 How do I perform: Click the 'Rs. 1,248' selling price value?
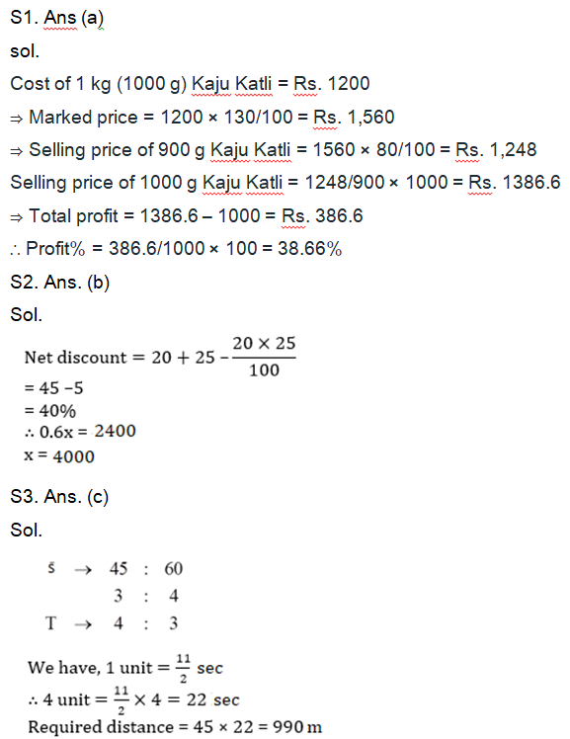[x=496, y=150]
